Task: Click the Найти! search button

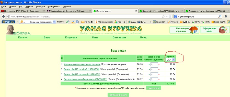Action: click(x=60, y=22)
